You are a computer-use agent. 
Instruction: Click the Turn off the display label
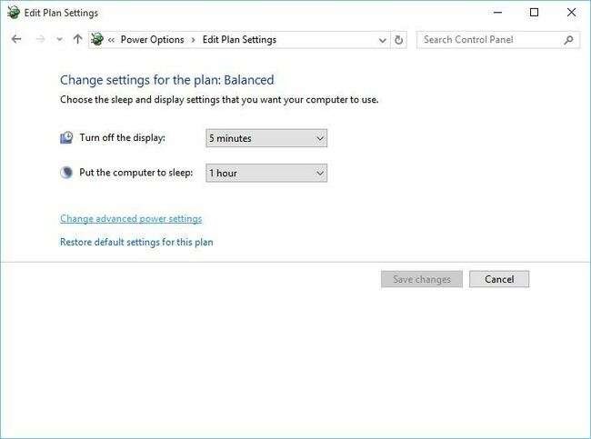122,138
